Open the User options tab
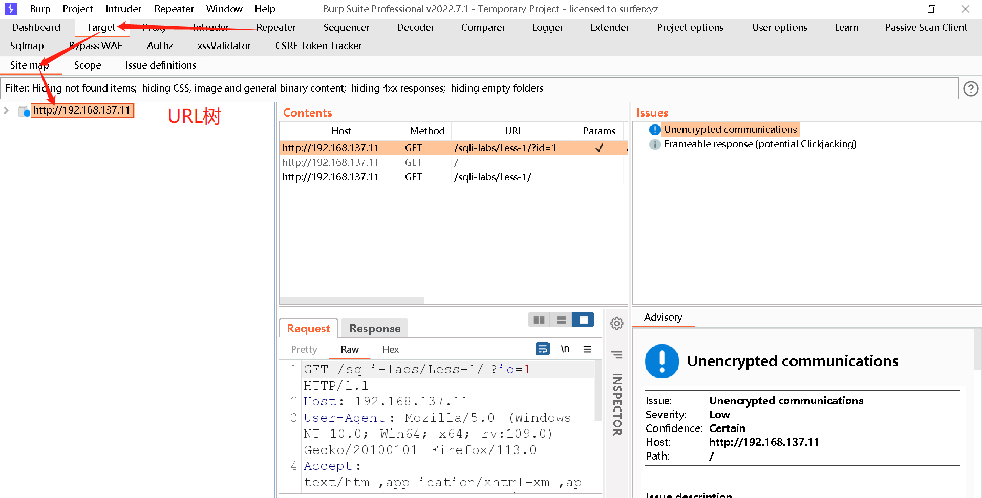982x498 pixels. pyautogui.click(x=780, y=27)
